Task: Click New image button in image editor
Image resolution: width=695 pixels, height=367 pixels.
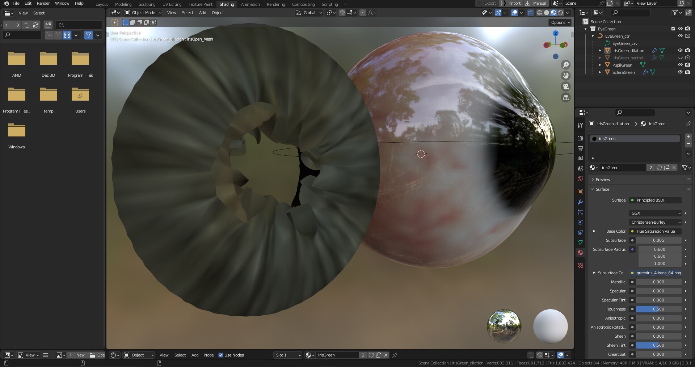Action: tap(77, 355)
